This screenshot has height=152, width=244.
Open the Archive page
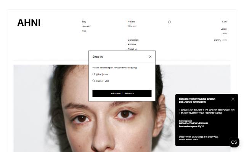click(132, 44)
